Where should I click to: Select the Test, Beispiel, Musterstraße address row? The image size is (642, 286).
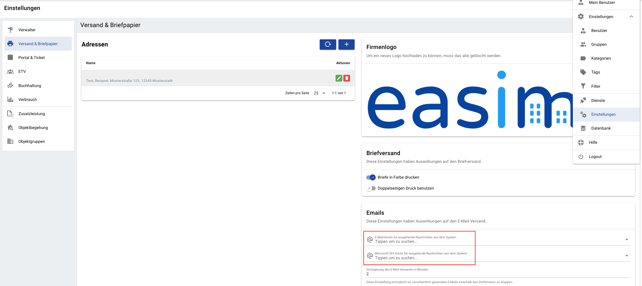(x=218, y=78)
